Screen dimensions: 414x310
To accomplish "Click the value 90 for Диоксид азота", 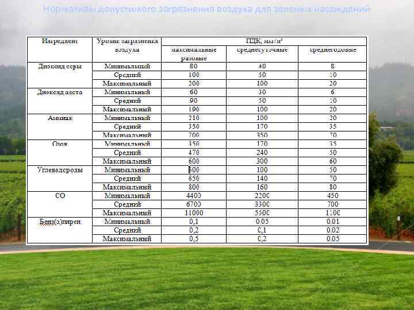I will (x=194, y=100).
